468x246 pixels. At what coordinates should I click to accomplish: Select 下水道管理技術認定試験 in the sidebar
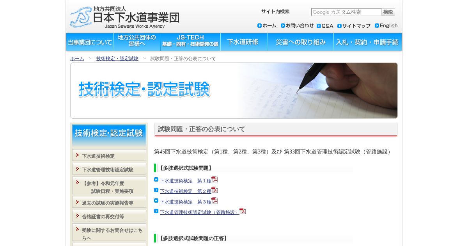pyautogui.click(x=109, y=169)
